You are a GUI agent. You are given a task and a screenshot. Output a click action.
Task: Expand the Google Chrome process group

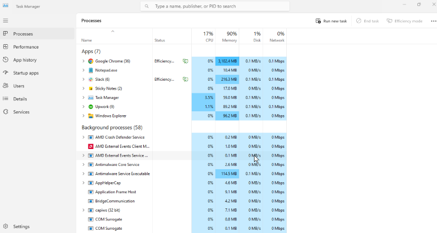coord(84,61)
